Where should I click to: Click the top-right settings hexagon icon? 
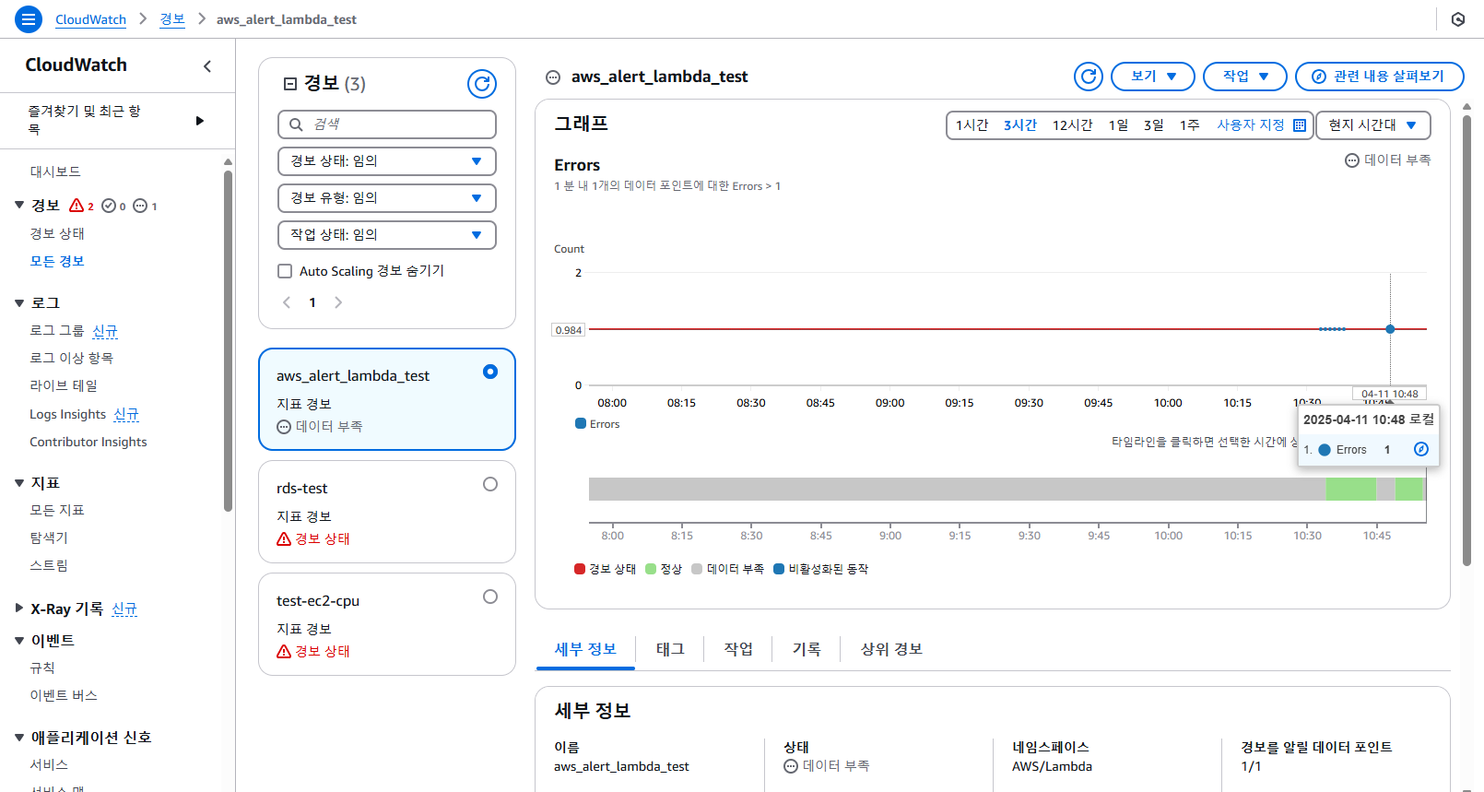1457,19
